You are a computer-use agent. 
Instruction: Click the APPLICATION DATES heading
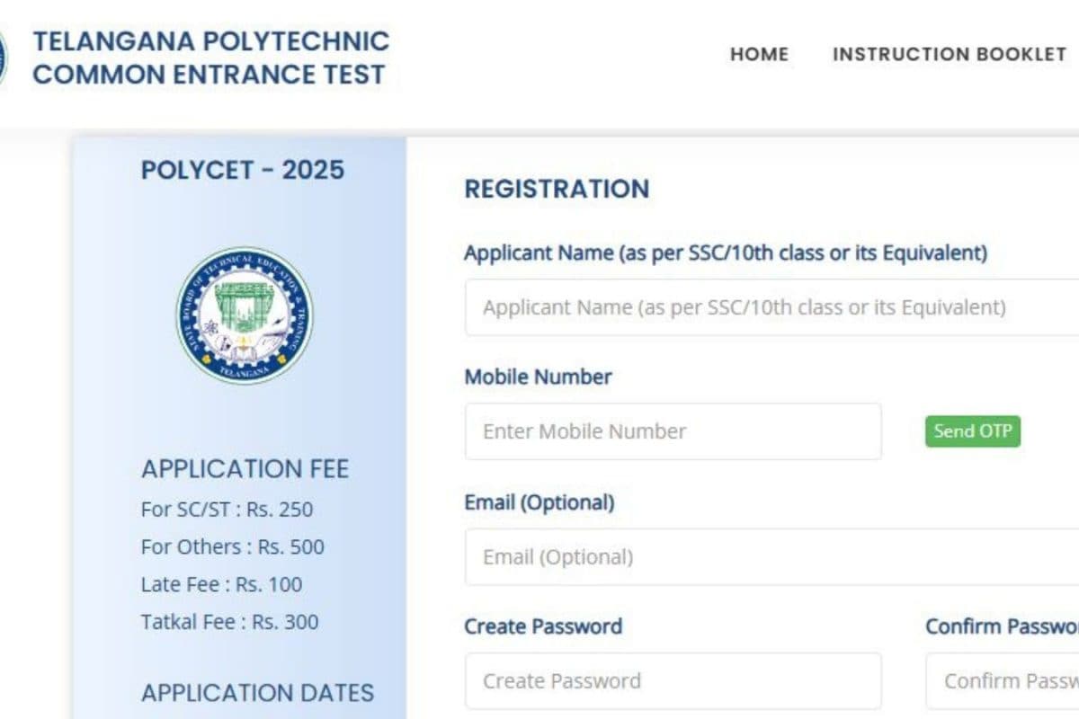257,693
